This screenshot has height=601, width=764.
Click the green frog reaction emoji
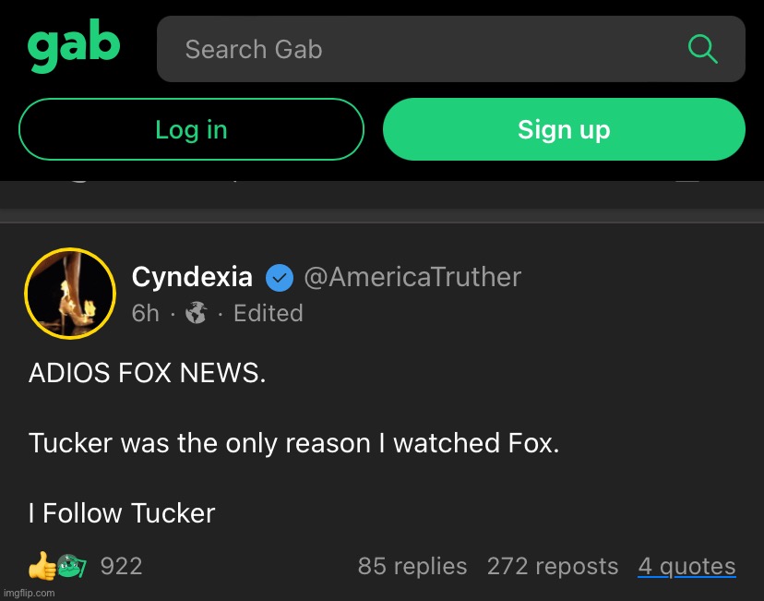tap(72, 565)
